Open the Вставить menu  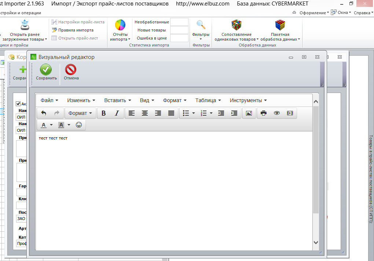pyautogui.click(x=118, y=101)
